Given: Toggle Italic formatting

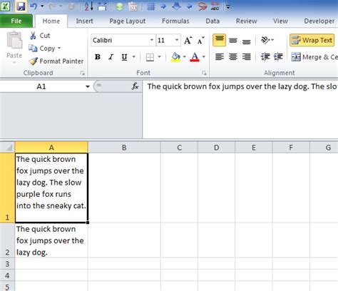Looking at the screenshot, I should pyautogui.click(x=111, y=57).
